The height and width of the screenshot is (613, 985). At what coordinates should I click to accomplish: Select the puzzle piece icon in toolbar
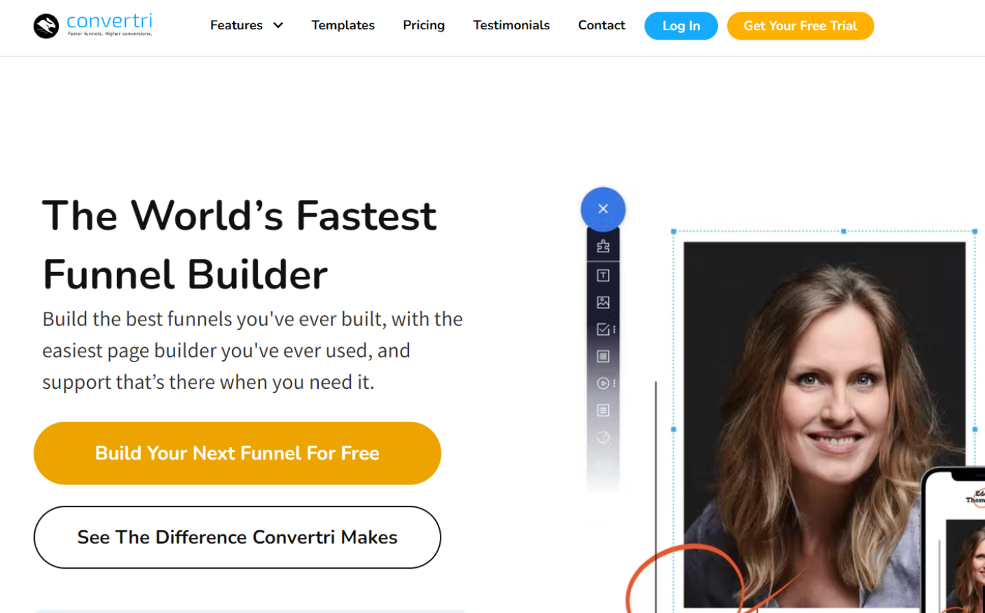pos(603,246)
